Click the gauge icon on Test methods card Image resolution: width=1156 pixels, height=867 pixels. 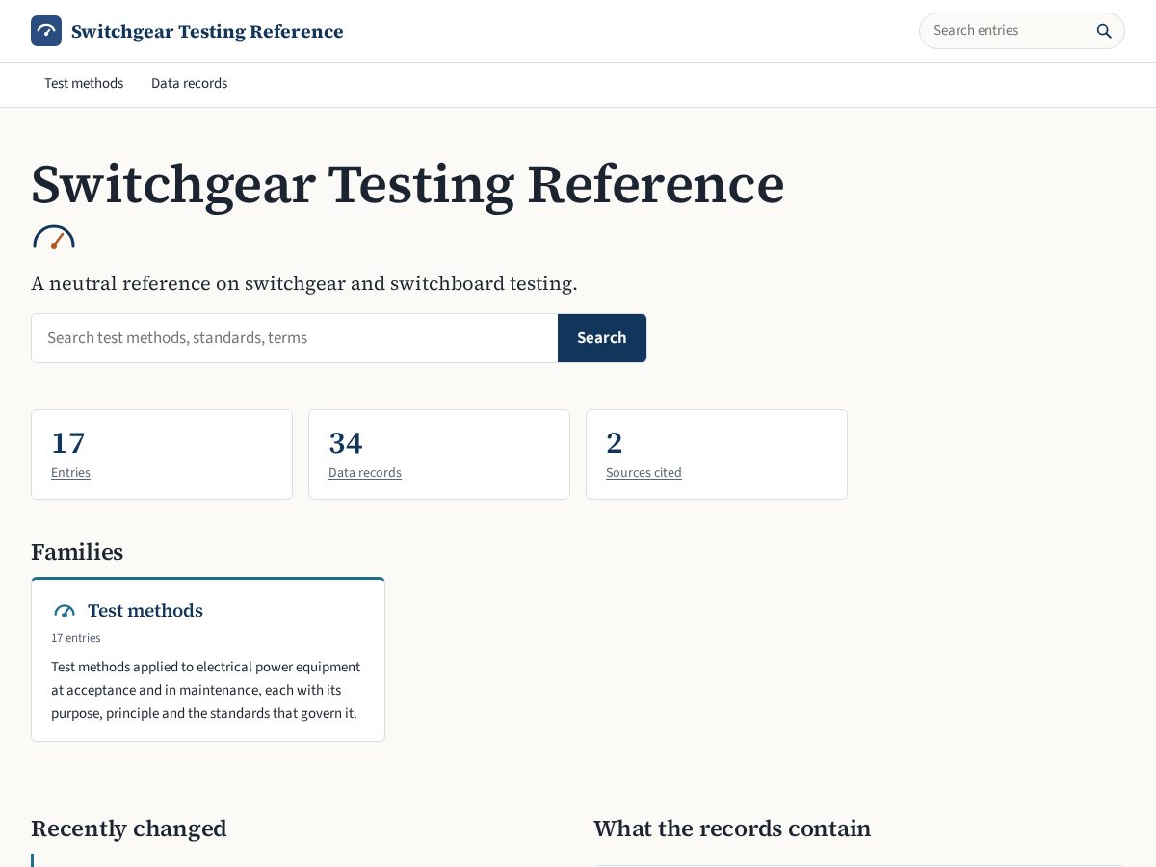(65, 611)
